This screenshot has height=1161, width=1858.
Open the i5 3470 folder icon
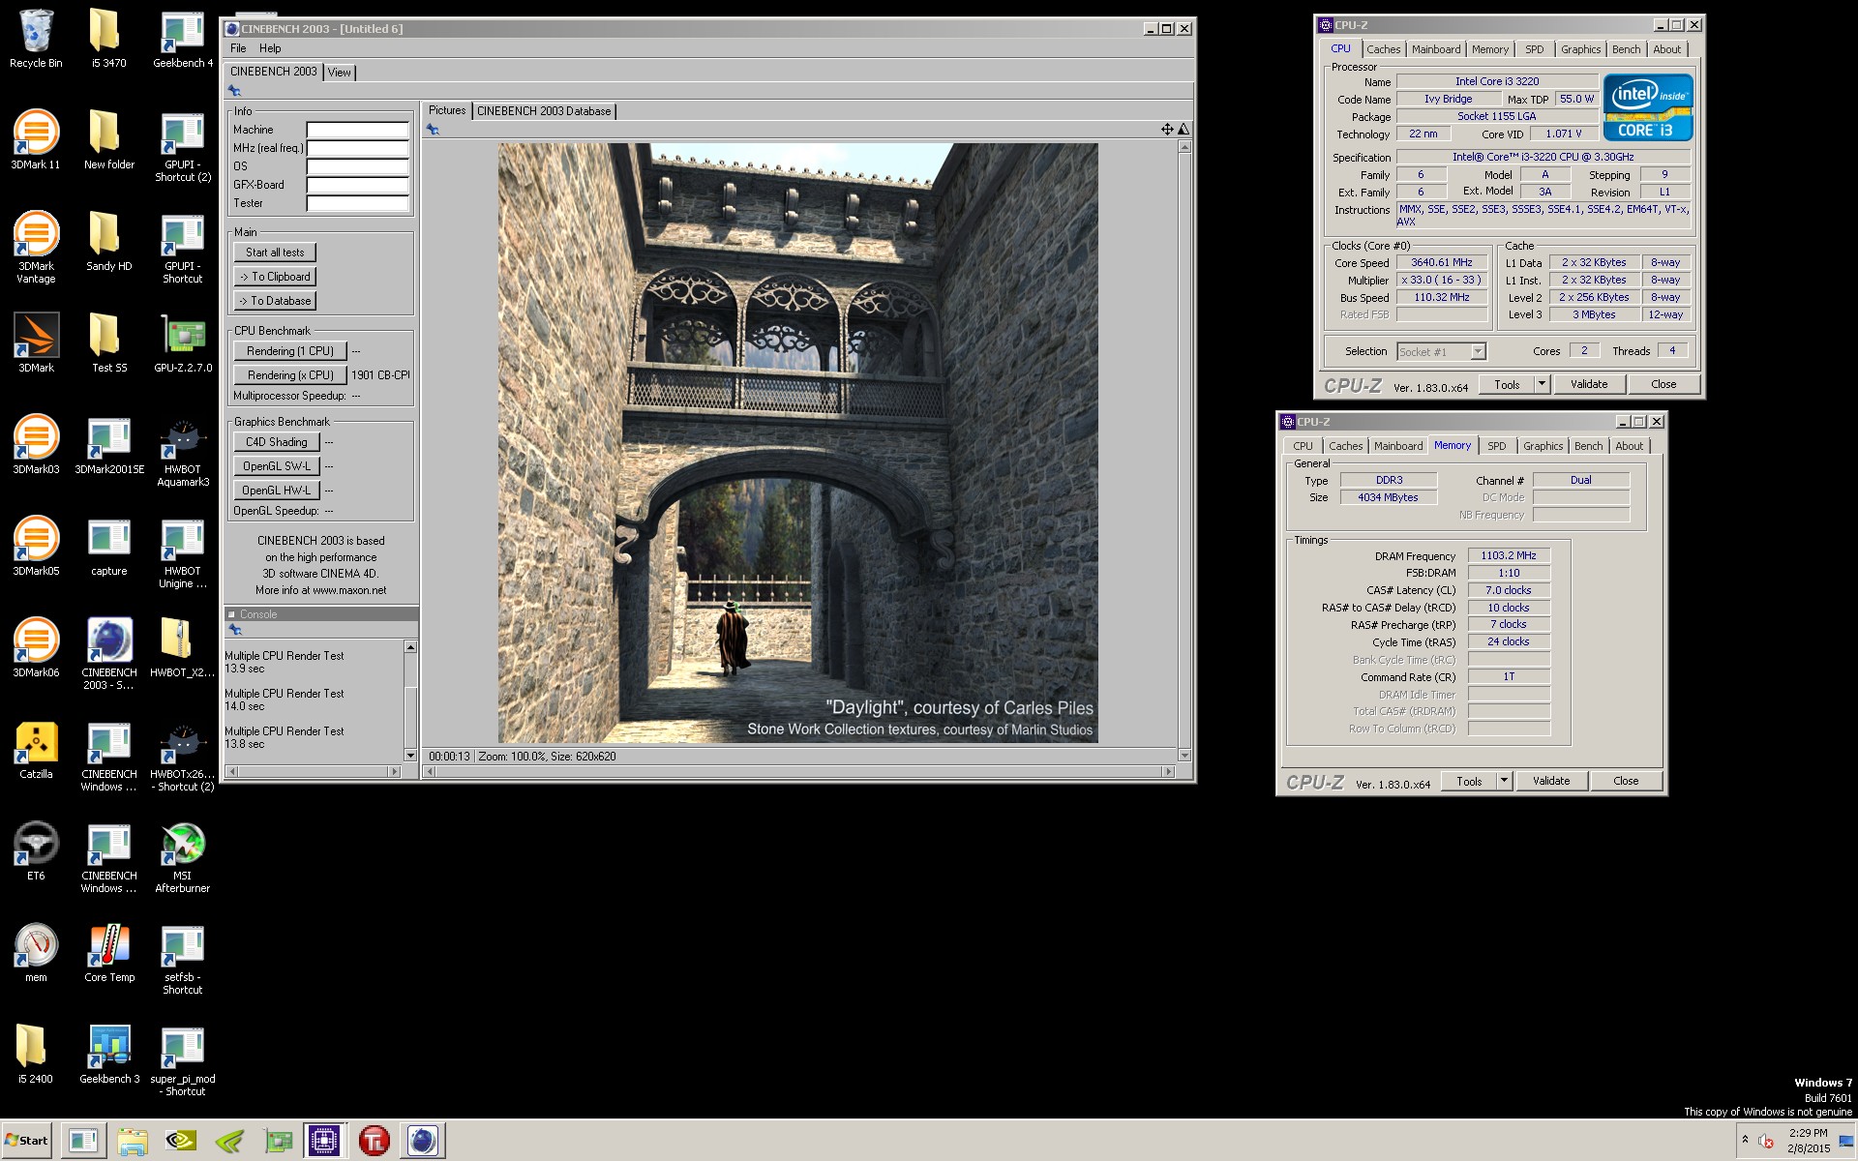(108, 39)
